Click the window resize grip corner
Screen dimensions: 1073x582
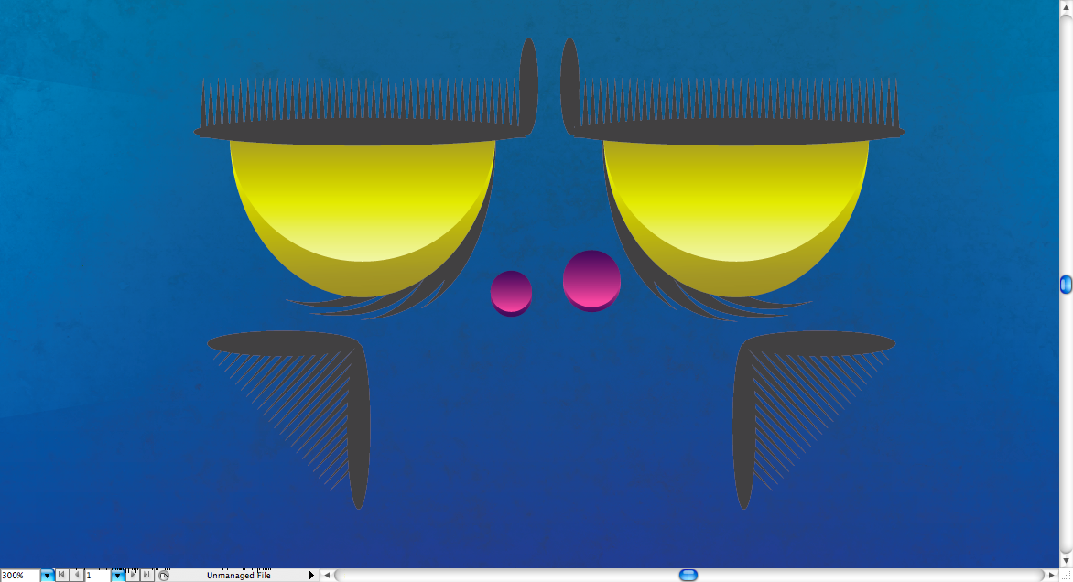[1066, 576]
